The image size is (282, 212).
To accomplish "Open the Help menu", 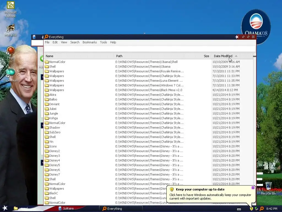I will (113, 42).
